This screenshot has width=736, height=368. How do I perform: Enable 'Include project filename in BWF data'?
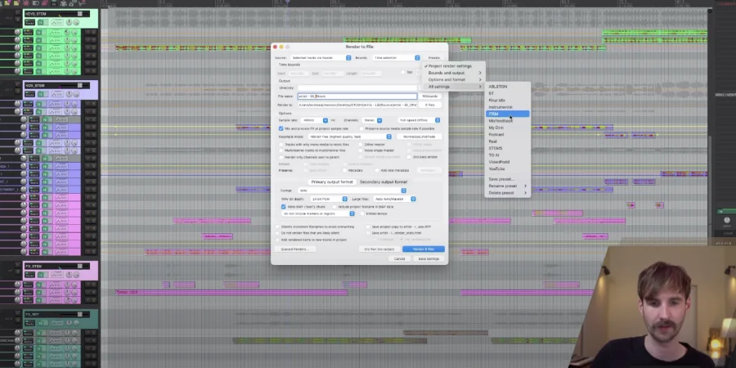[x=334, y=207]
